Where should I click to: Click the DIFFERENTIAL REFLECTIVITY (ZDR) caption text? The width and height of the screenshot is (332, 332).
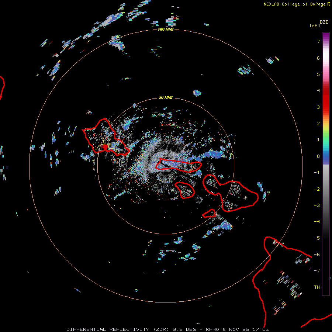(118, 329)
